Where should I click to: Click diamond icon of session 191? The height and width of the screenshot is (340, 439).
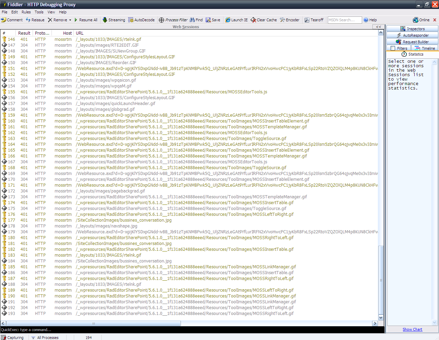(x=4, y=302)
